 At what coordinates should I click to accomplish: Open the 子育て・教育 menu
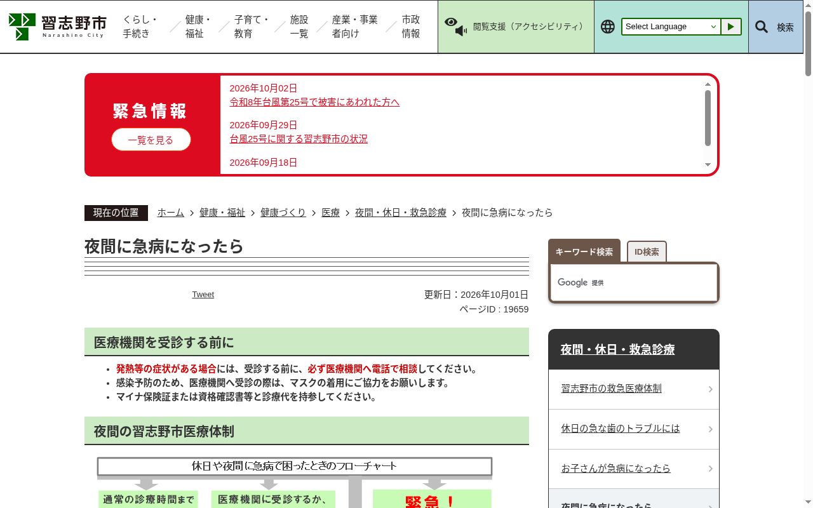[252, 27]
